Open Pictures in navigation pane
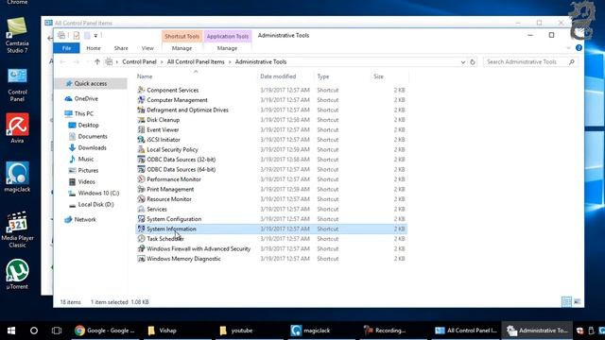Screen dimensions: 605x340 tap(88, 170)
